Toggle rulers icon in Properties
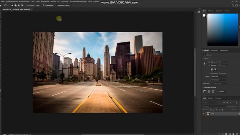The width and height of the screenshot is (240, 135). (x=204, y=91)
